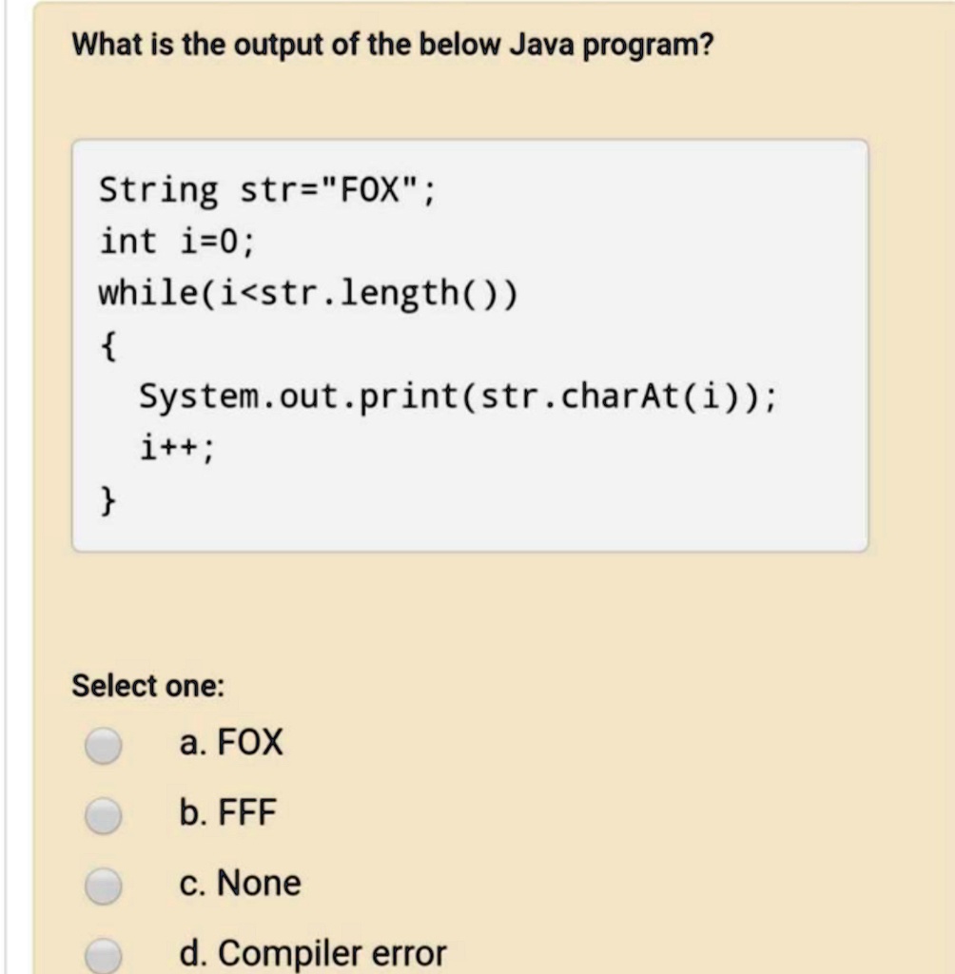
Task: Mark the Compiler error radio button
Action: (x=103, y=955)
